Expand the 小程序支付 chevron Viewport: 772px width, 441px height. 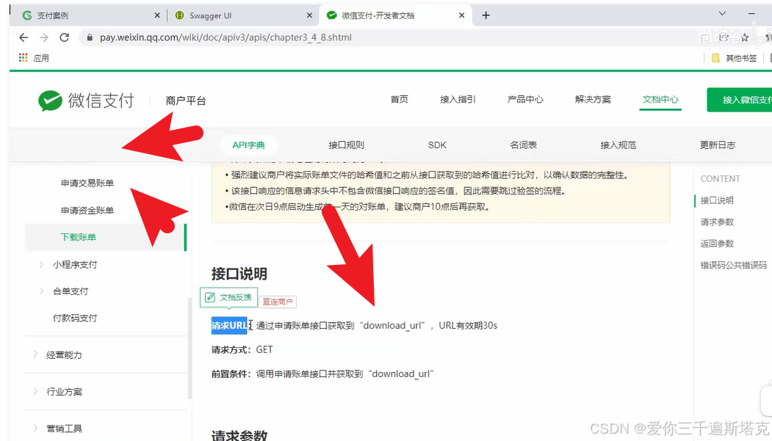[x=41, y=264]
